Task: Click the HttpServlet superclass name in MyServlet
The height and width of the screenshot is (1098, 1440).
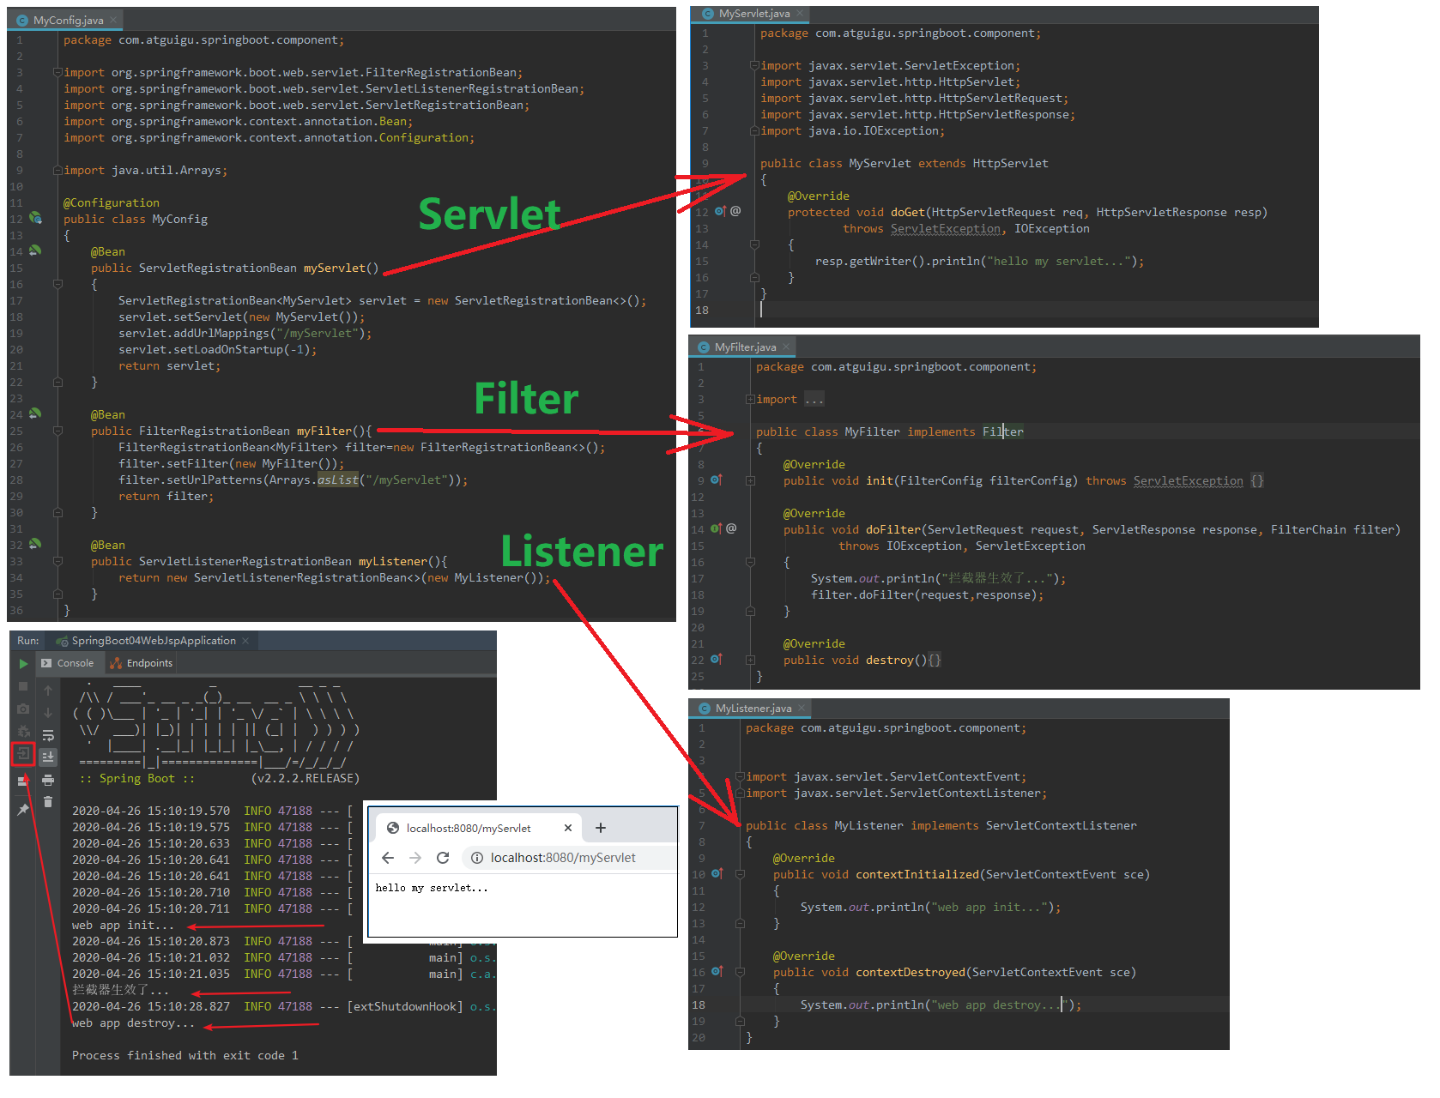Action: (1010, 163)
